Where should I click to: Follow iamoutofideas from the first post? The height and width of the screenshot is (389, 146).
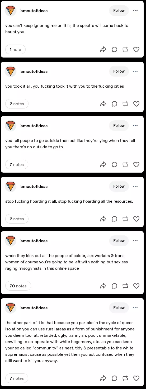pyautogui.click(x=119, y=11)
